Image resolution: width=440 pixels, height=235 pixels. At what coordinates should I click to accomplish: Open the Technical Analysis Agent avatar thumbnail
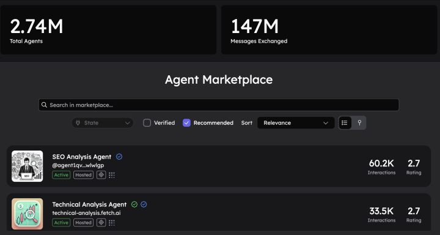tap(28, 214)
